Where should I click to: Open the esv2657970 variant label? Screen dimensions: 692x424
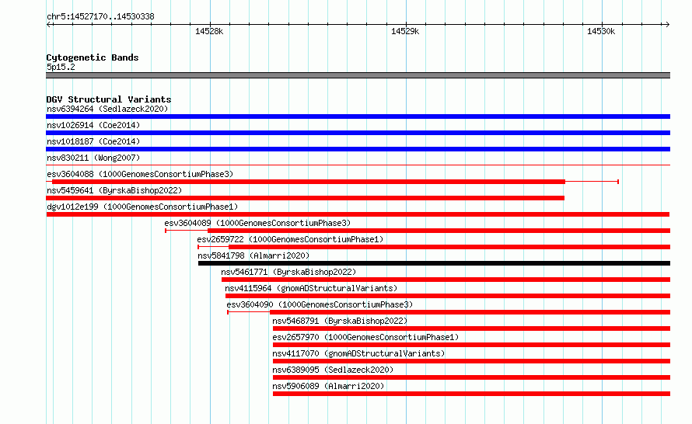click(x=365, y=337)
